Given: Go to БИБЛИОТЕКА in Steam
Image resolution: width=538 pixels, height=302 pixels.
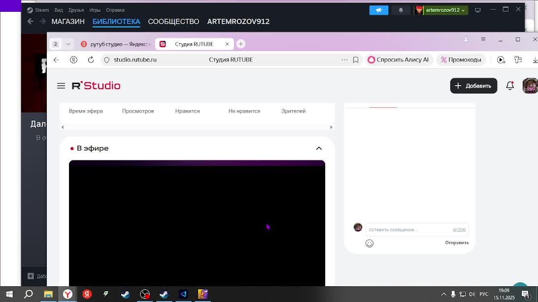Looking at the screenshot, I should [116, 21].
